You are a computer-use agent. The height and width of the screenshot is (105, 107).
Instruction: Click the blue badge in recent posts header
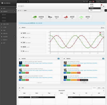click(x=59, y=59)
